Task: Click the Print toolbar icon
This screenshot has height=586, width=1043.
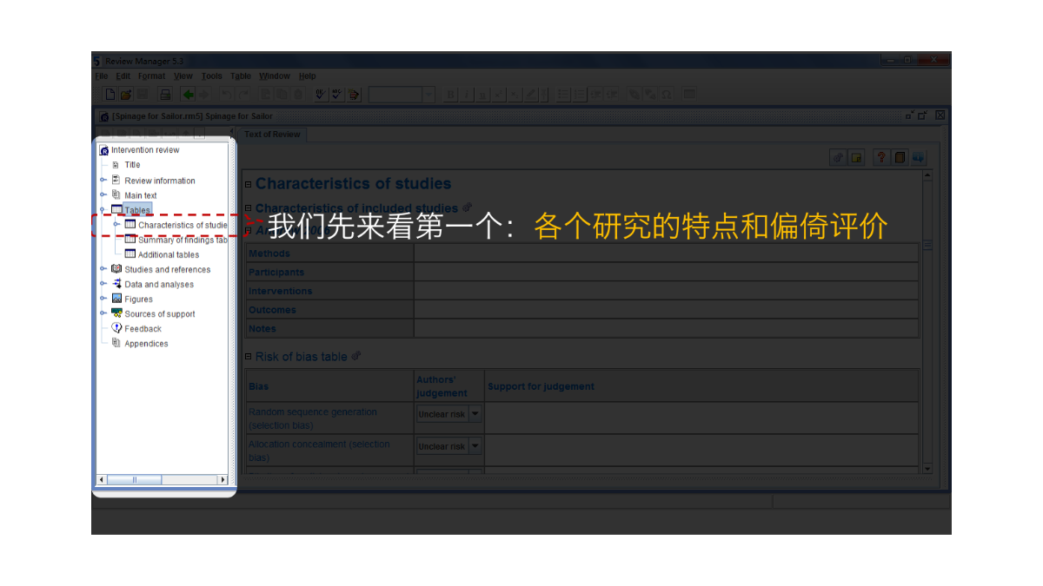Action: point(164,94)
